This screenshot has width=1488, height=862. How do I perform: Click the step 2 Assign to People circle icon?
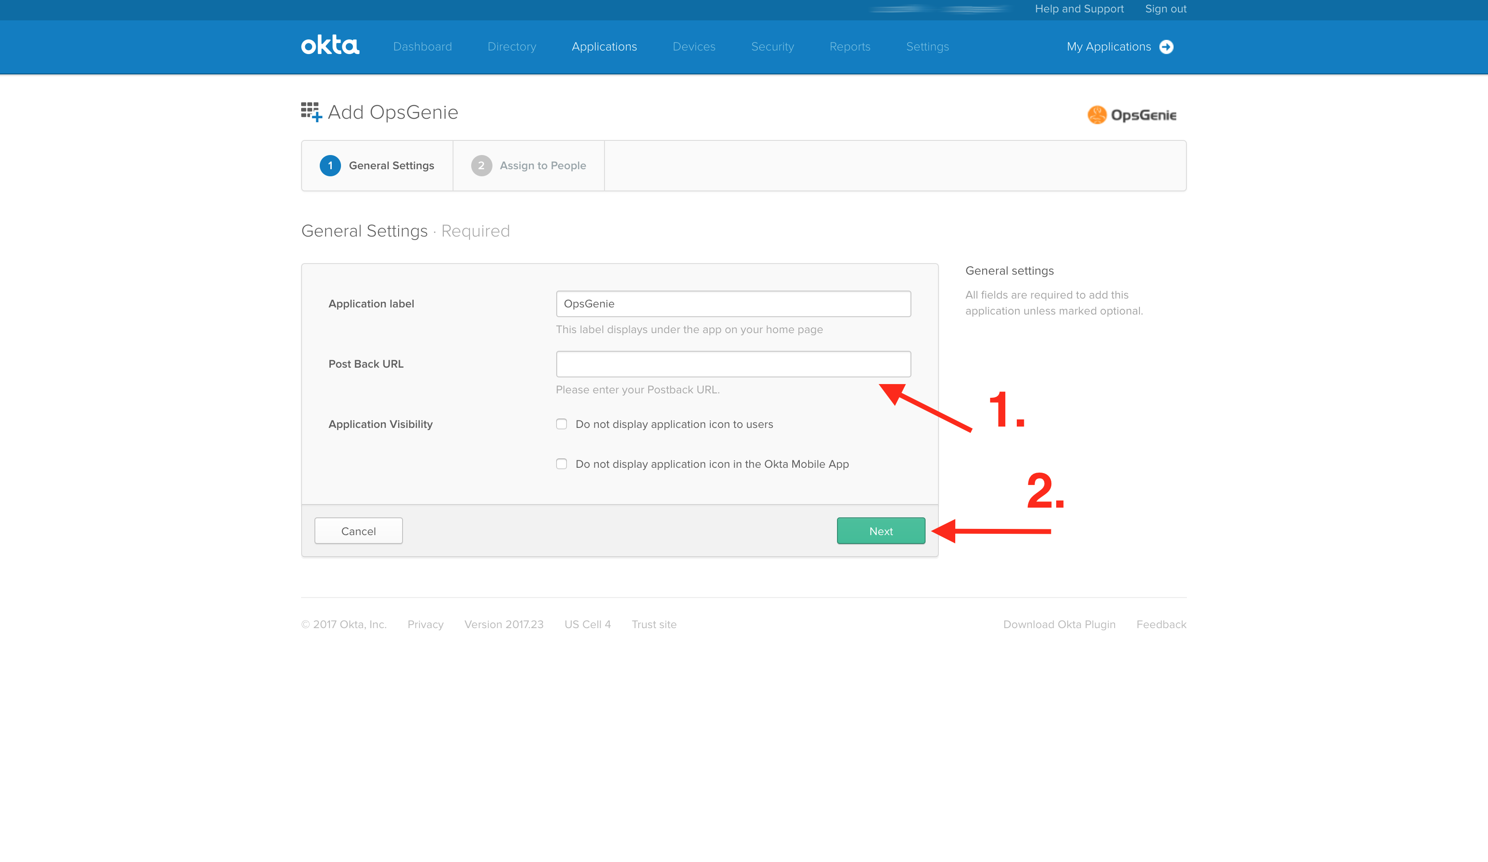click(x=480, y=165)
